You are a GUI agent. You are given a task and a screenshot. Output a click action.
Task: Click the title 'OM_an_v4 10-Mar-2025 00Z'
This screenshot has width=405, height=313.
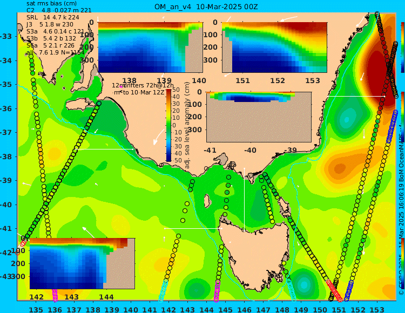(x=206, y=6)
